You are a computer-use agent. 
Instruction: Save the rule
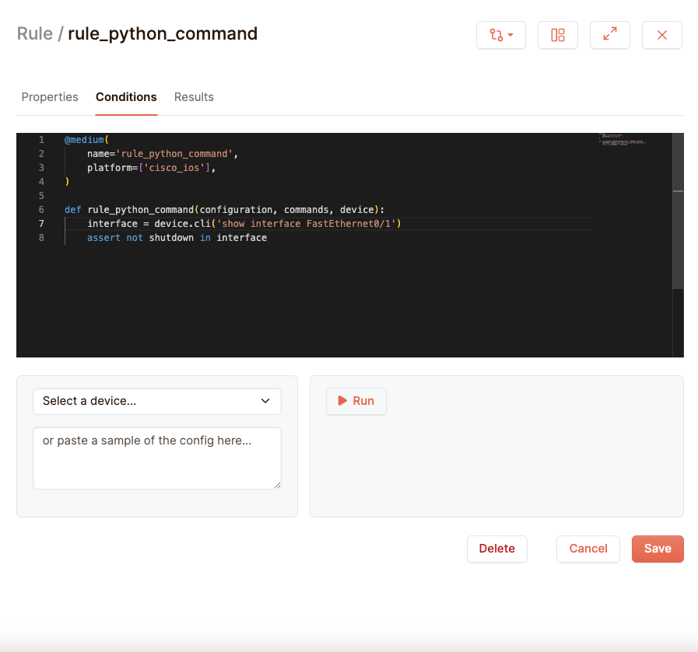point(657,549)
